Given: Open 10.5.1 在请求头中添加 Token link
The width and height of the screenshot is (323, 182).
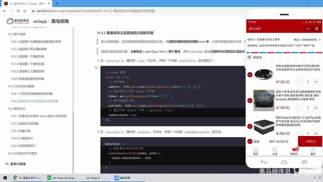Looking at the screenshot, I should [x=39, y=116].
